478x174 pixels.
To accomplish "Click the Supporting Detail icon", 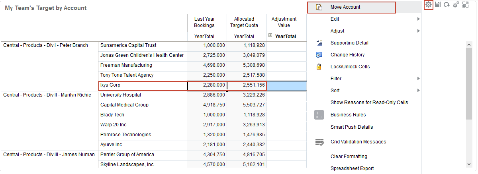I will 319,43.
